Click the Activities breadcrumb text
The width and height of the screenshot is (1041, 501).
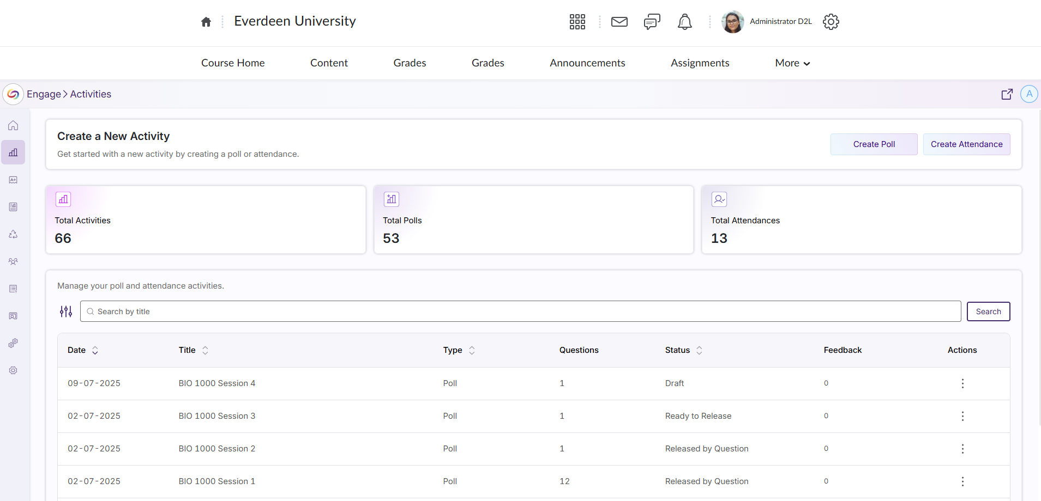coord(91,94)
